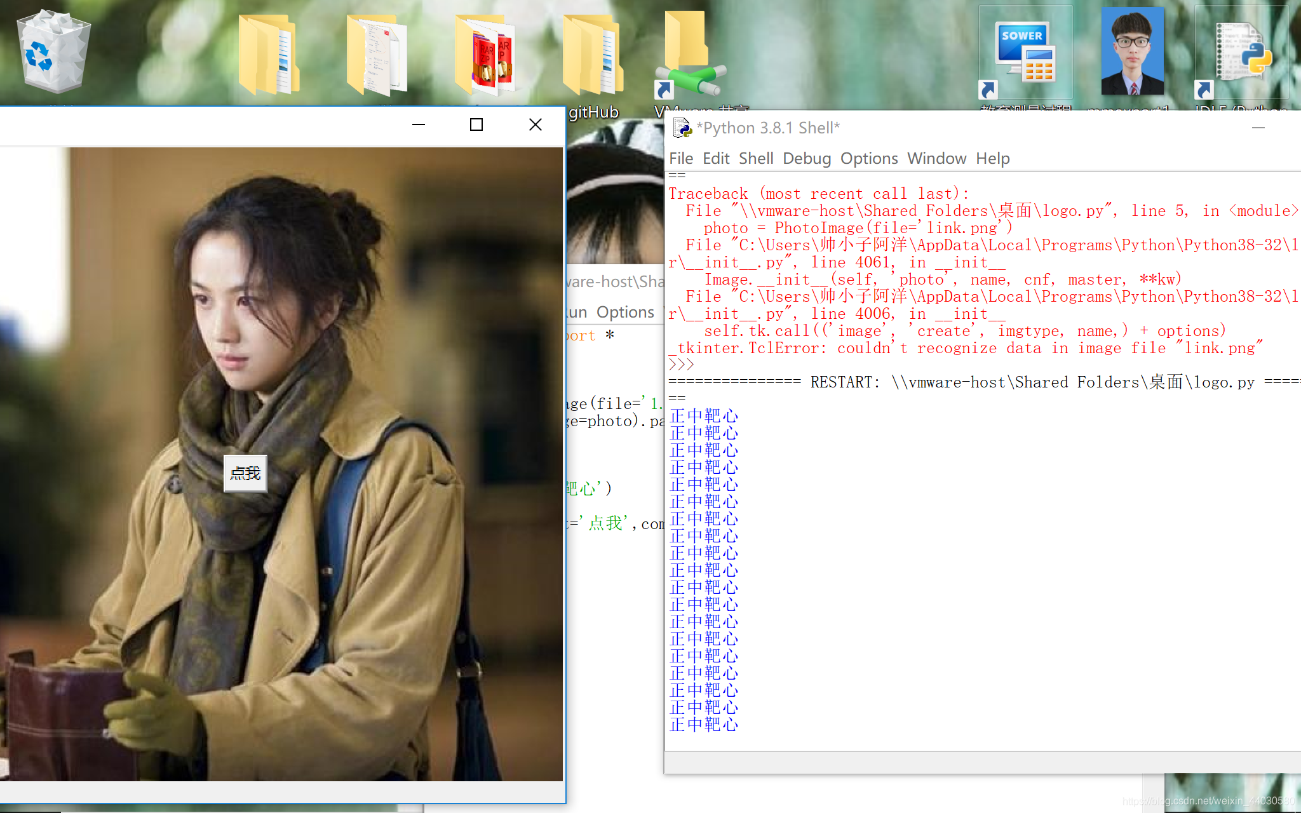1301x813 pixels.
Task: Open the Recycle Bin desktop icon
Action: pos(53,52)
